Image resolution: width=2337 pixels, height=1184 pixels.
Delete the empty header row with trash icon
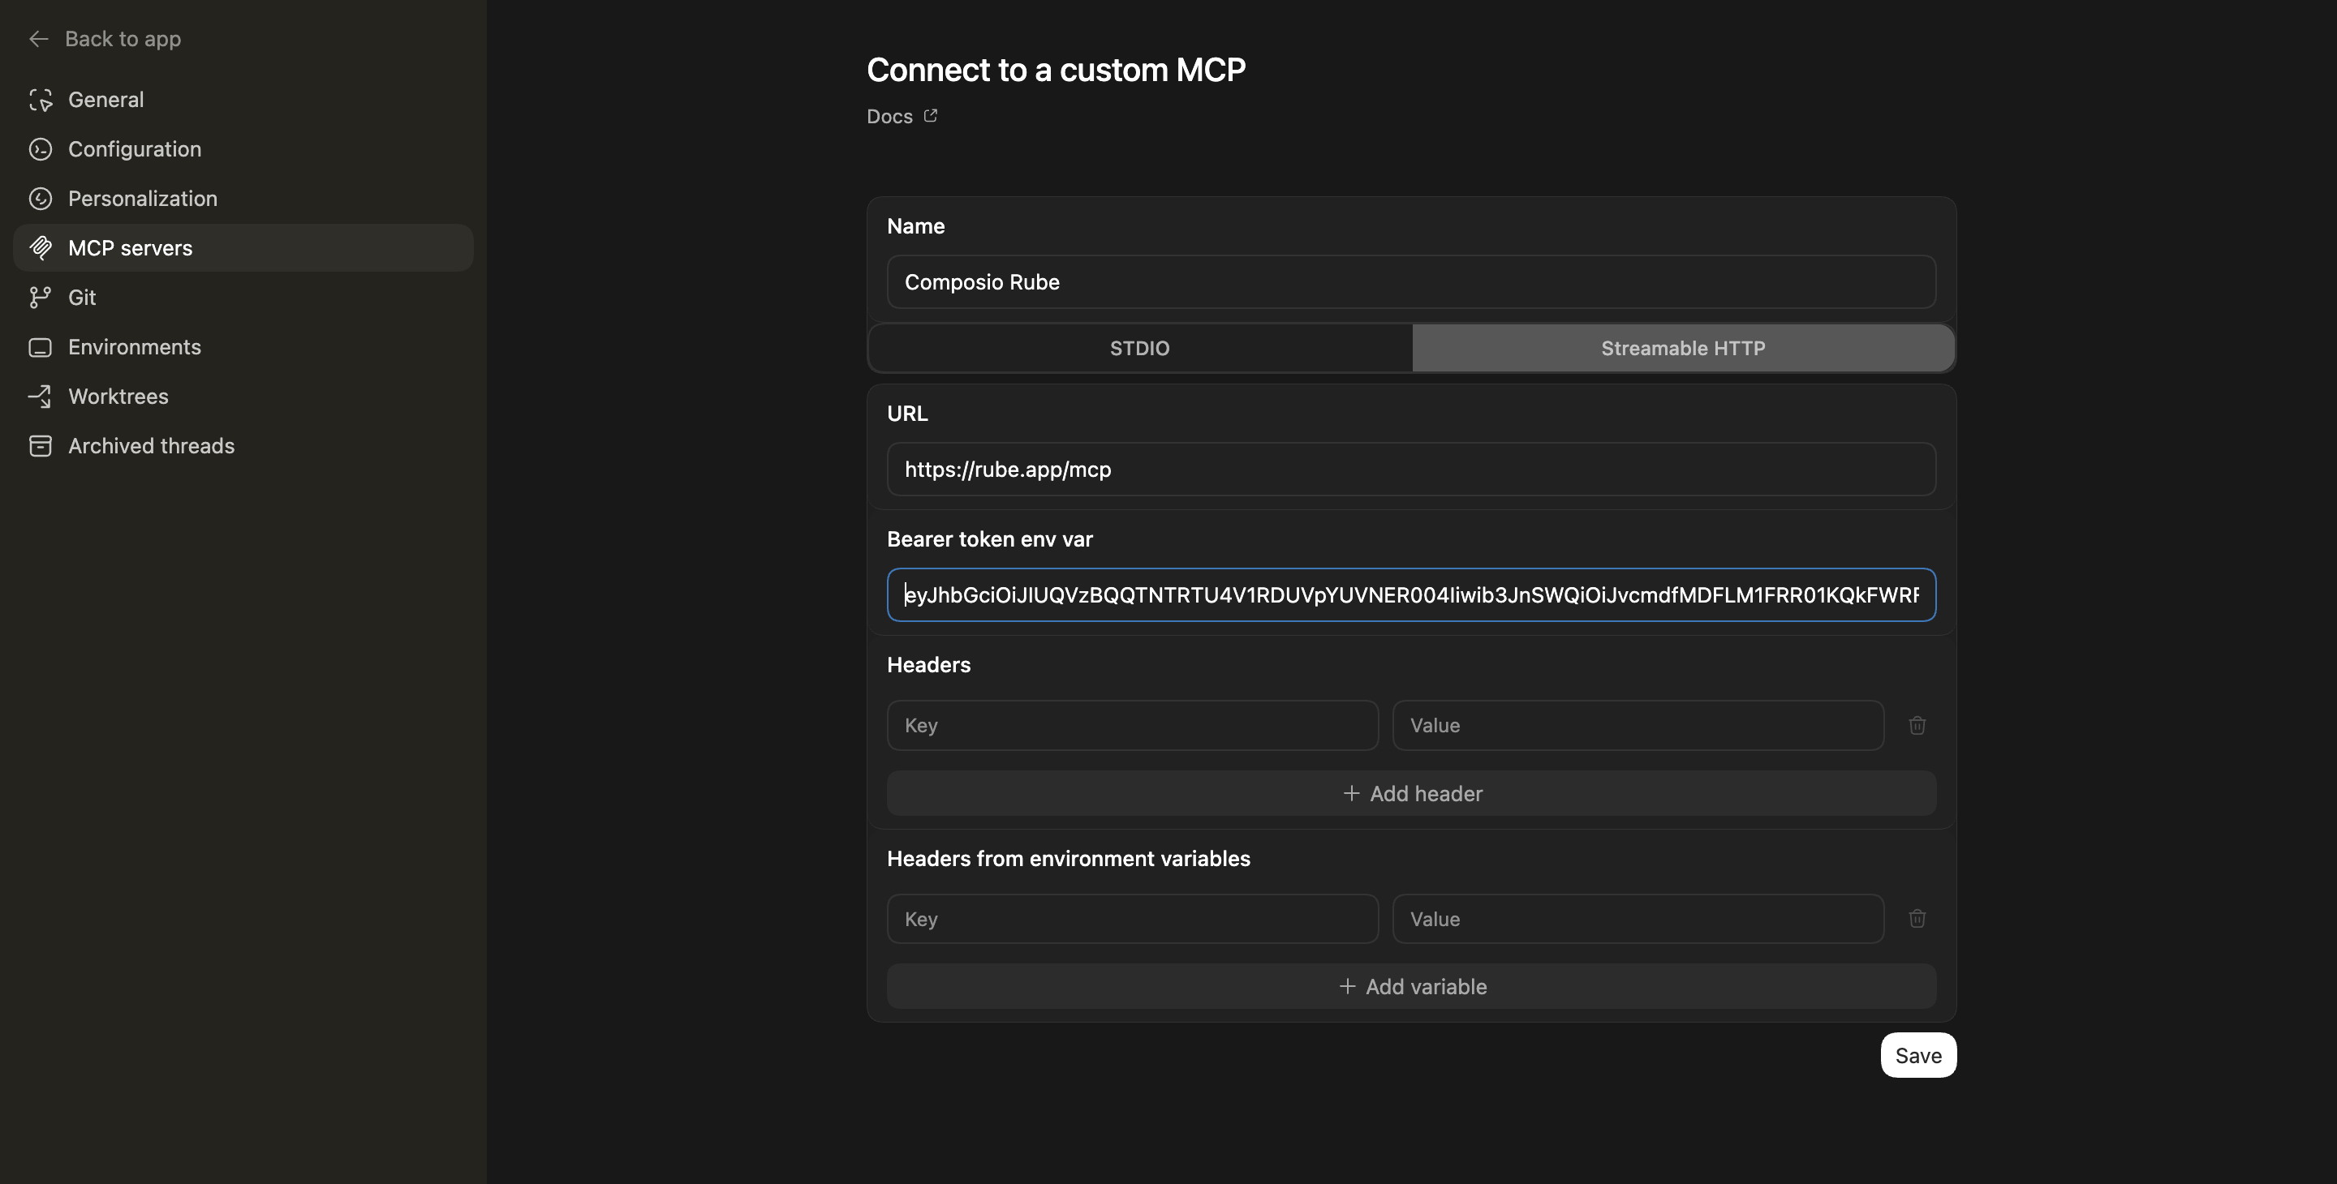coord(1917,725)
